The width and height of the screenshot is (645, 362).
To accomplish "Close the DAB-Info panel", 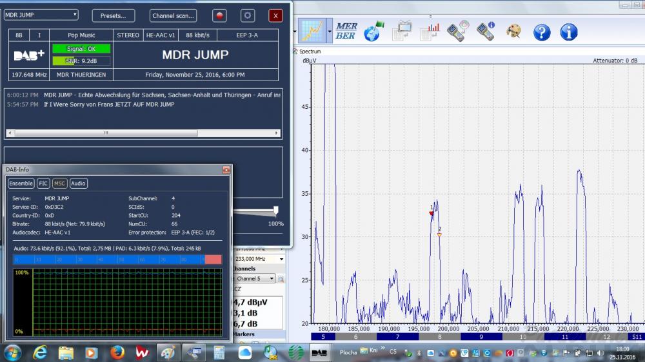I will [x=226, y=169].
